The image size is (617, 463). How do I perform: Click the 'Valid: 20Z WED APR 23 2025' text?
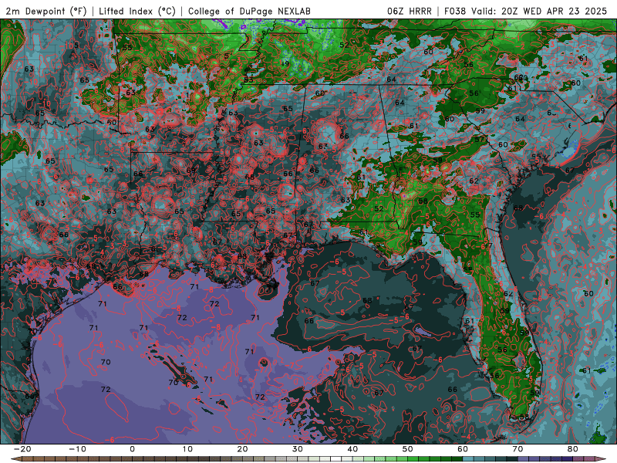539,11
